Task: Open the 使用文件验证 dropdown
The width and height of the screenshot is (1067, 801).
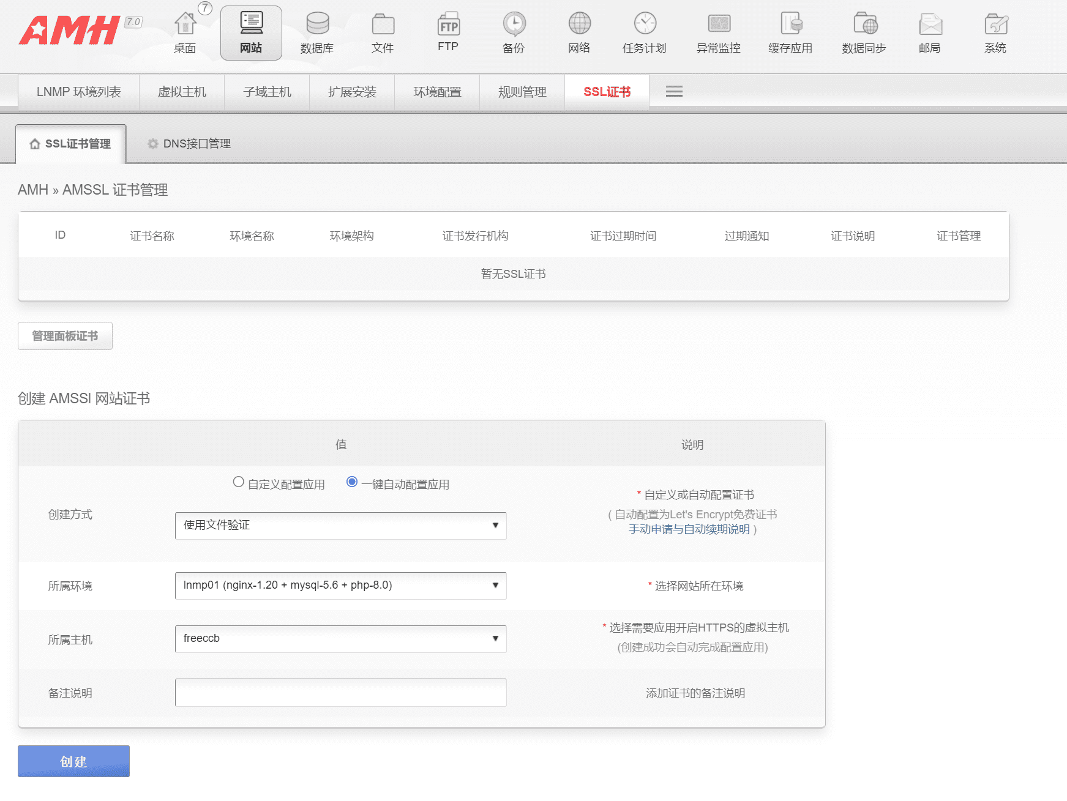Action: (x=340, y=526)
